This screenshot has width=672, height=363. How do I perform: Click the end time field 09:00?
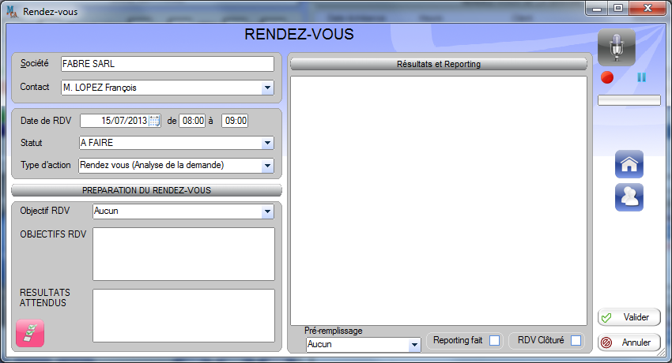tap(235, 121)
